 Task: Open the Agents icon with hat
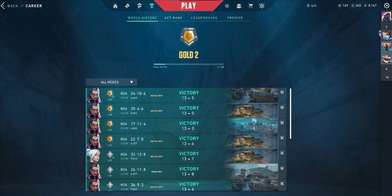point(140,6)
